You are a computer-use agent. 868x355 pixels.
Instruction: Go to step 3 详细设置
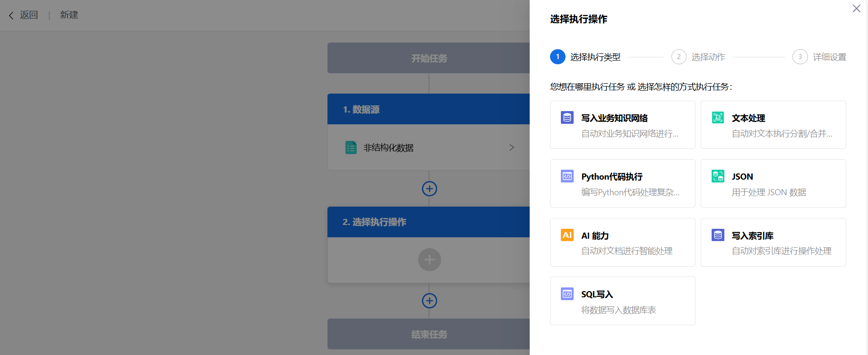pyautogui.click(x=799, y=57)
